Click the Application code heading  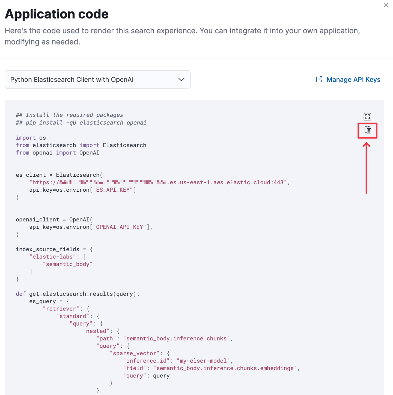[57, 14]
